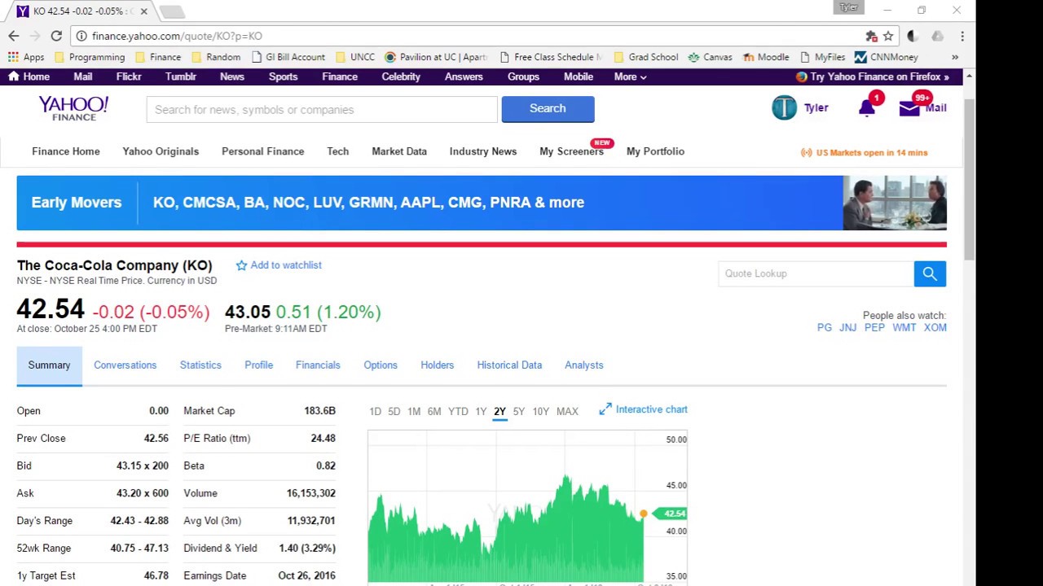Open Interactive chart expand icon
The image size is (1043, 586).
(605, 409)
